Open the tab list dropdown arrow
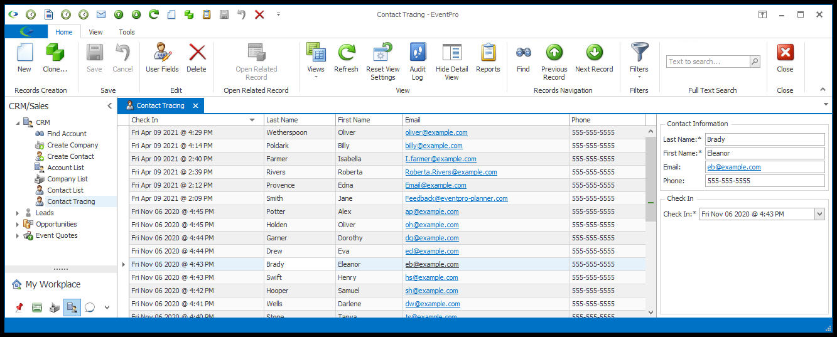The width and height of the screenshot is (837, 337). [825, 104]
